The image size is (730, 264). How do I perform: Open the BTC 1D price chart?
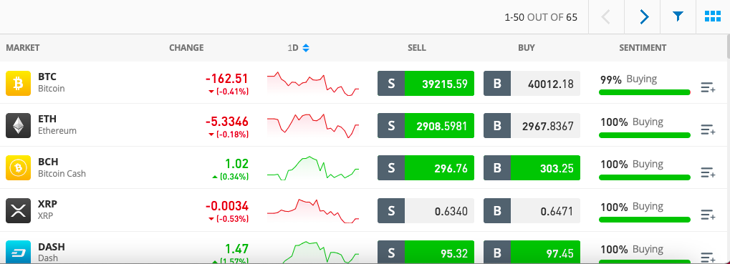(313, 84)
